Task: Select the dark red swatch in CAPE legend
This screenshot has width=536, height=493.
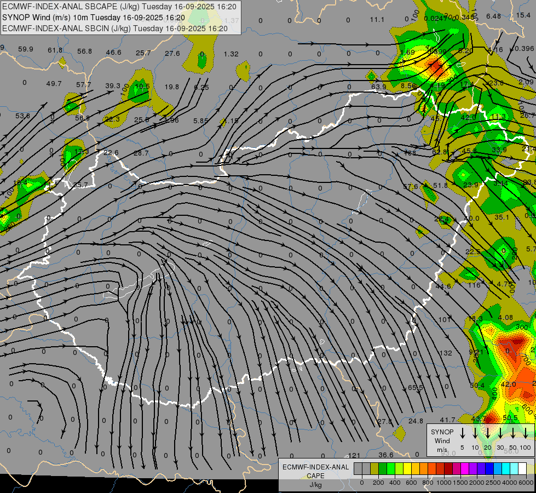Action: click(x=448, y=468)
